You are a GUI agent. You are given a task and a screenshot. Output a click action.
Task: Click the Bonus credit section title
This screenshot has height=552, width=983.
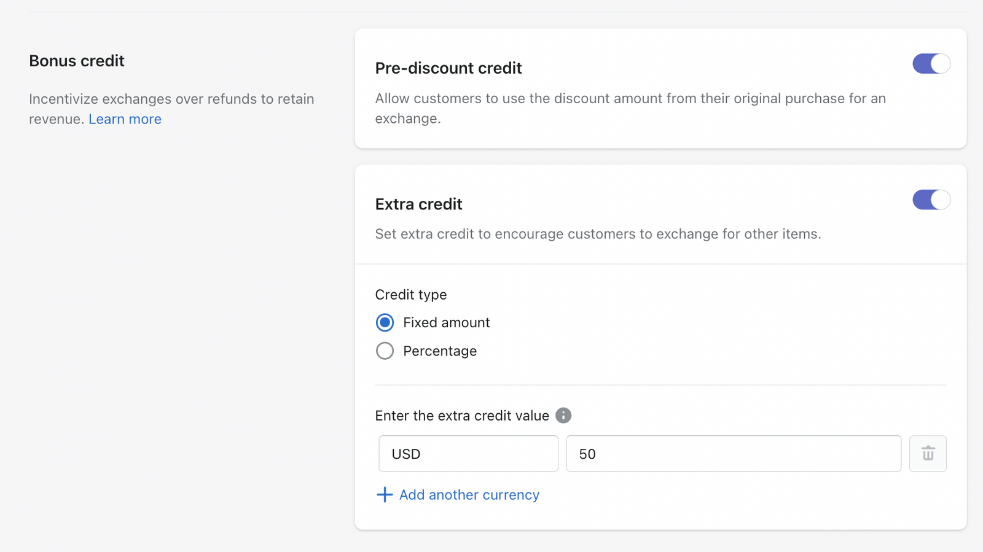coord(77,61)
